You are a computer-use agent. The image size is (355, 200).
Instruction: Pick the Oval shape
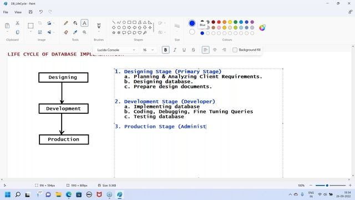[x=124, y=22]
